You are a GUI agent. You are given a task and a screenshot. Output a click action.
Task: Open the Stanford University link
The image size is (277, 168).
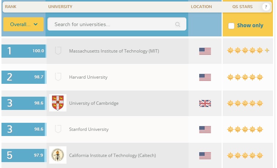coord(89,129)
